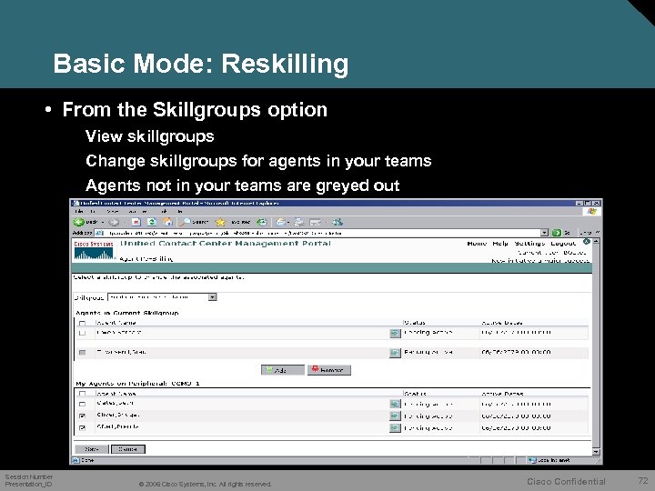
Task: Click the Mail envelope icon in toolbar
Action: pos(281,222)
